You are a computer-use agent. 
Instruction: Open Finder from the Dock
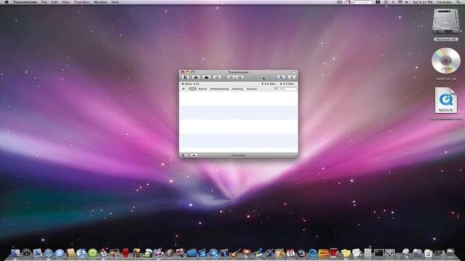point(15,253)
